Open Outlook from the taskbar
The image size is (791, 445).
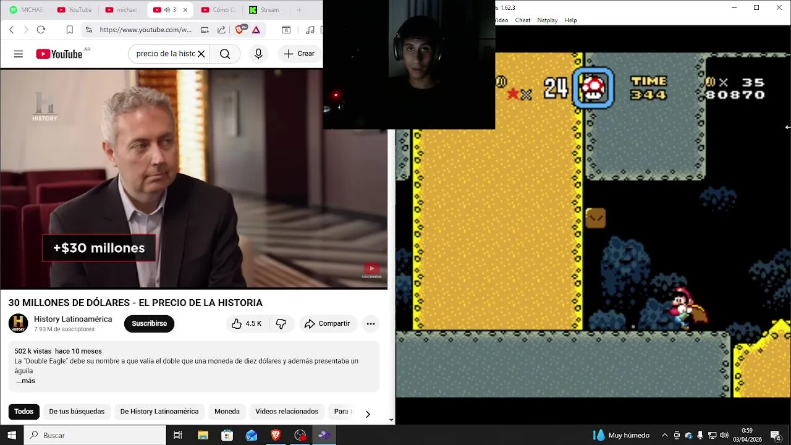(252, 435)
